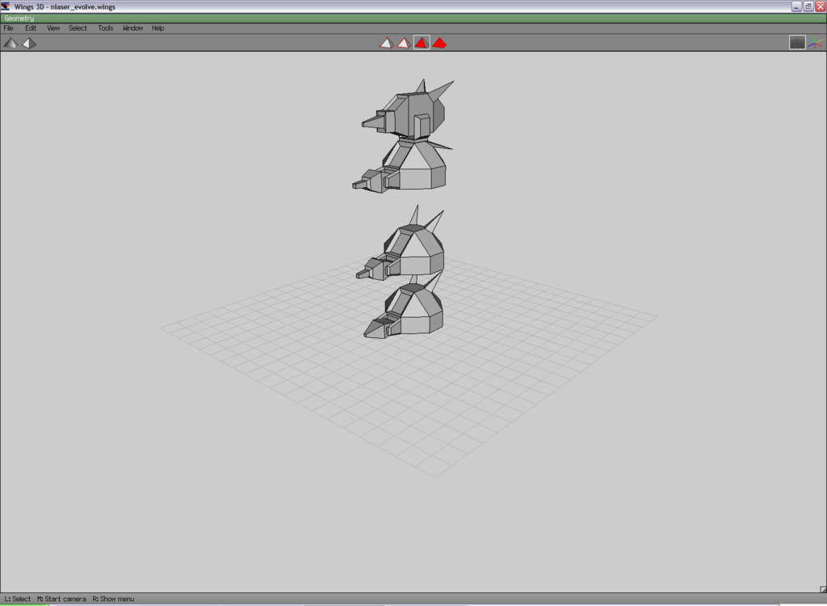Expand the Window menu
This screenshot has width=827, height=606.
coord(132,28)
